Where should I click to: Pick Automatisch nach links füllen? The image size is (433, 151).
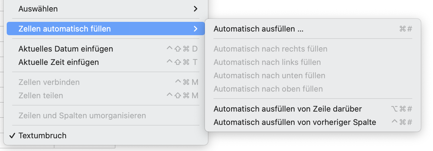pos(267,62)
